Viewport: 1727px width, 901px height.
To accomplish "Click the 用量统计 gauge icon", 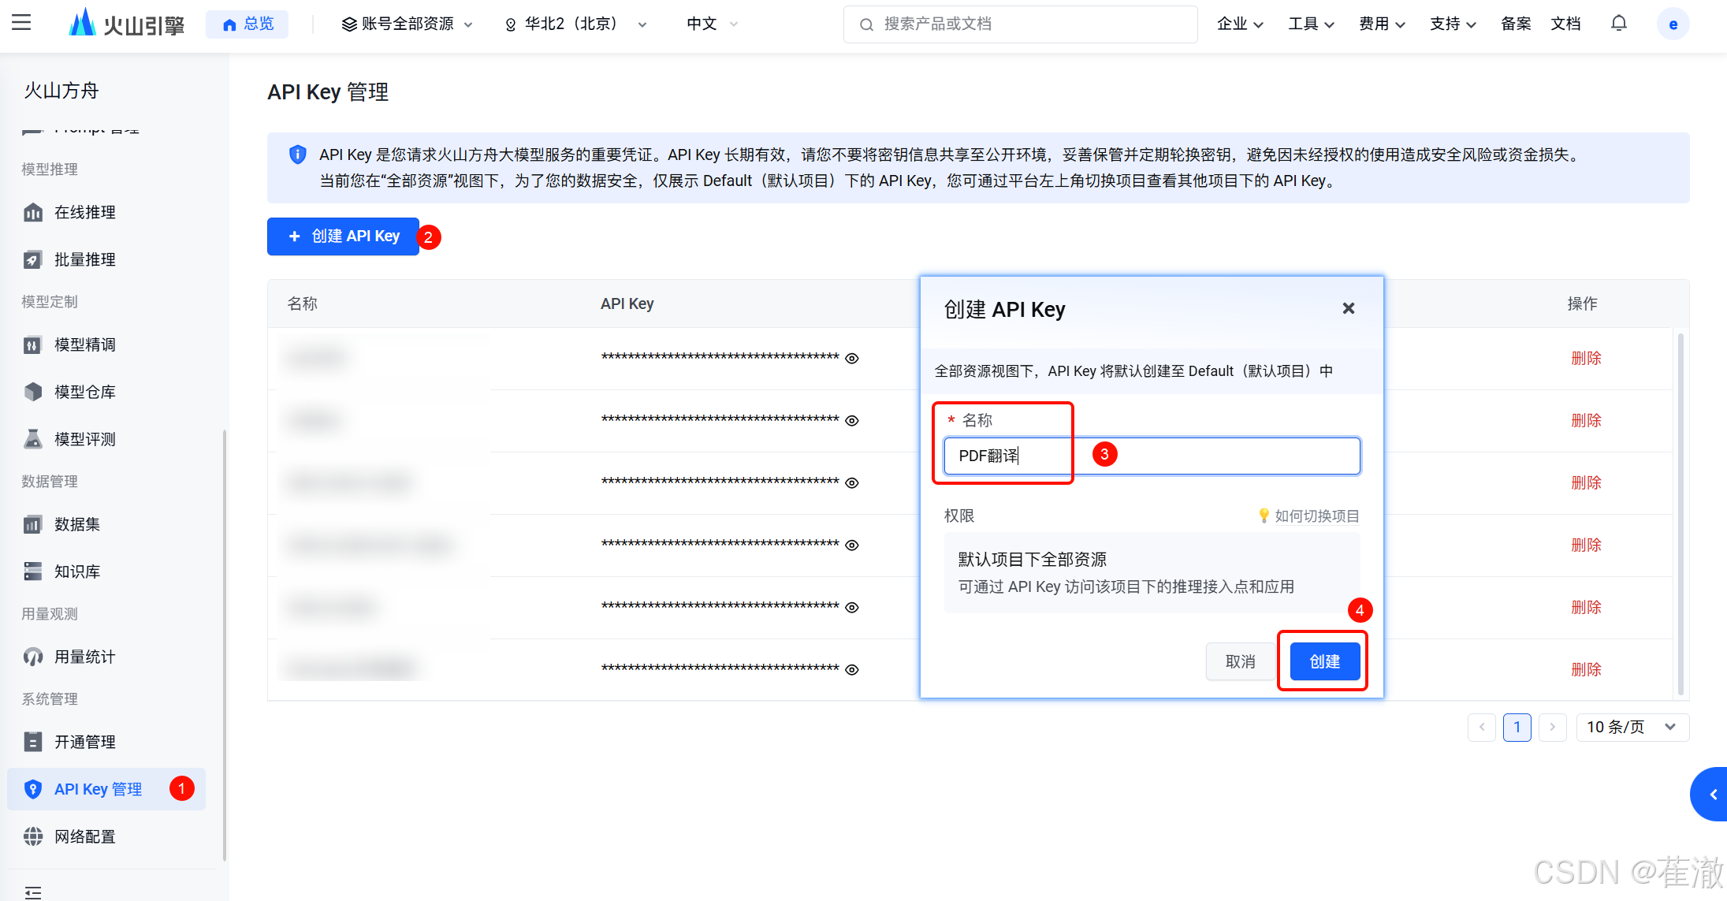I will coord(33,657).
